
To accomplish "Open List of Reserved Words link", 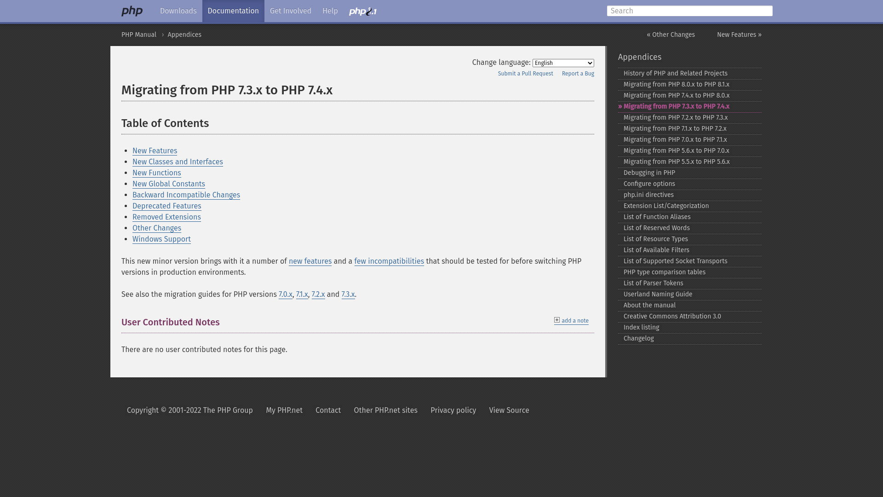I will (x=690, y=228).
